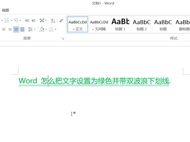This screenshot has width=190, height=142.
Task: Expand the numbered list dropdown arrow
Action: (11, 21)
